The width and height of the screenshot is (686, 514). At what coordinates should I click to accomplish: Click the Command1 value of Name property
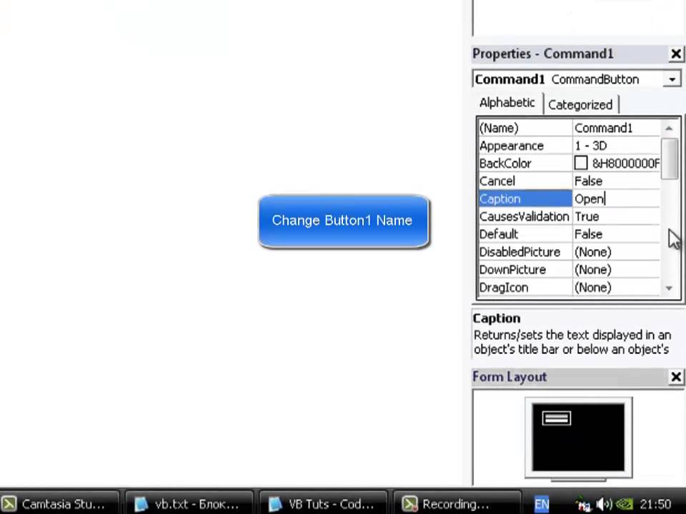click(615, 128)
